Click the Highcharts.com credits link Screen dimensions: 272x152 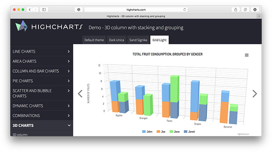point(243,134)
